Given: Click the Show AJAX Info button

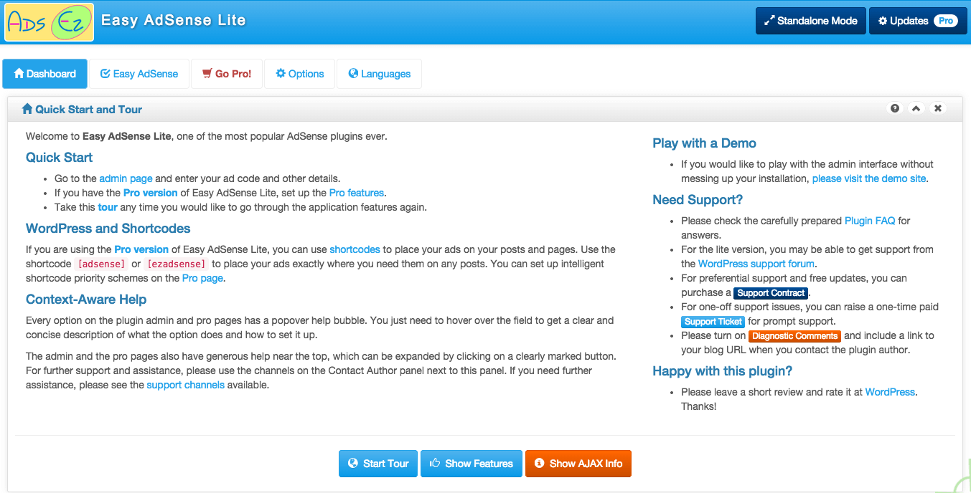Looking at the screenshot, I should point(578,464).
